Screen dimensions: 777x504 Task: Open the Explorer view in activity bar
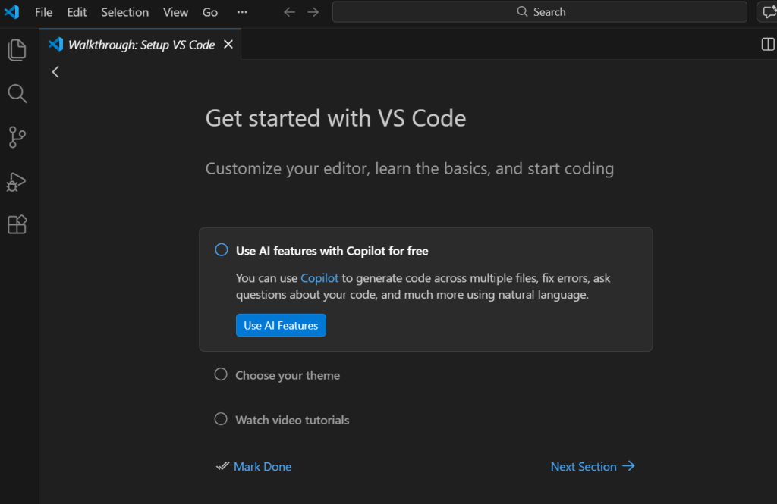(x=17, y=50)
